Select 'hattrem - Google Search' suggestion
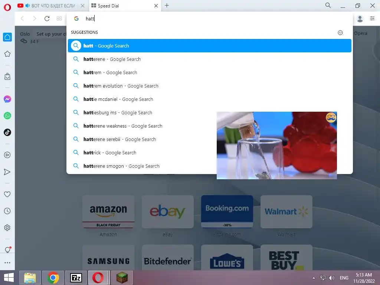This screenshot has height=285, width=380. pyautogui.click(x=209, y=72)
